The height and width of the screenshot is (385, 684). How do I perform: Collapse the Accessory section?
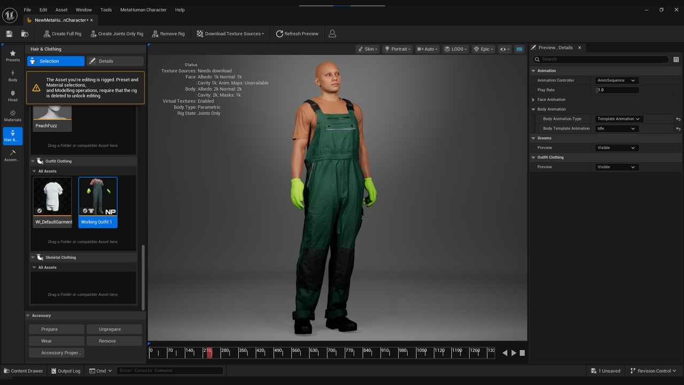click(28, 315)
